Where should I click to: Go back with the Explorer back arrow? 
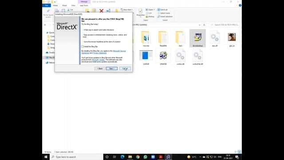45,25
